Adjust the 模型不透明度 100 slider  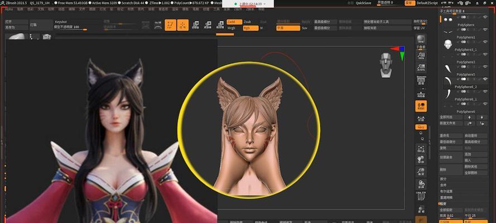pos(70,28)
